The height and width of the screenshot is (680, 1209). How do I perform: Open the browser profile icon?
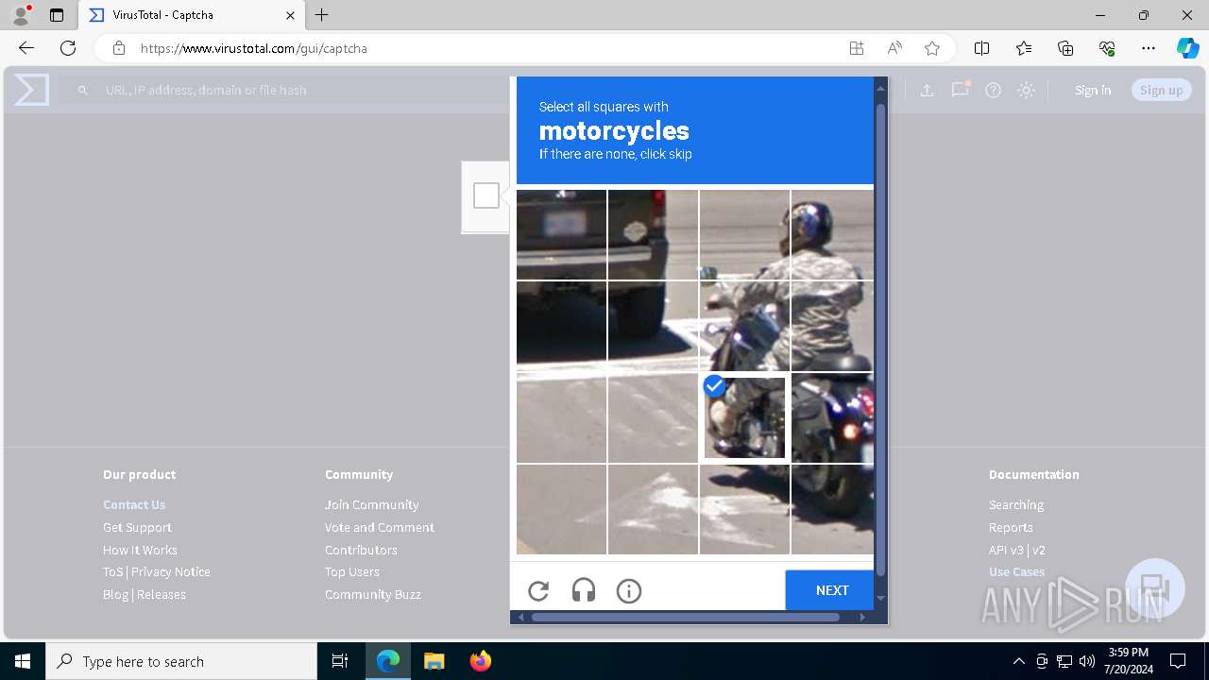click(x=21, y=15)
